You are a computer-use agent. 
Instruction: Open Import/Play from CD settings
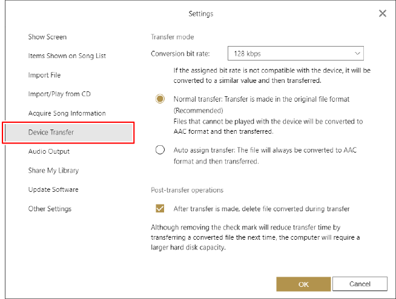tap(59, 94)
